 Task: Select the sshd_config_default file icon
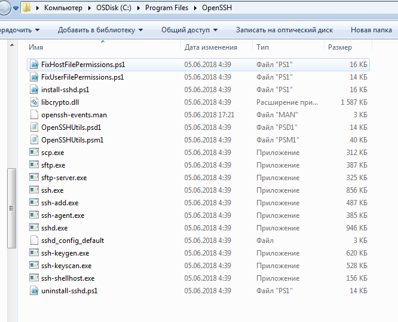tap(34, 241)
